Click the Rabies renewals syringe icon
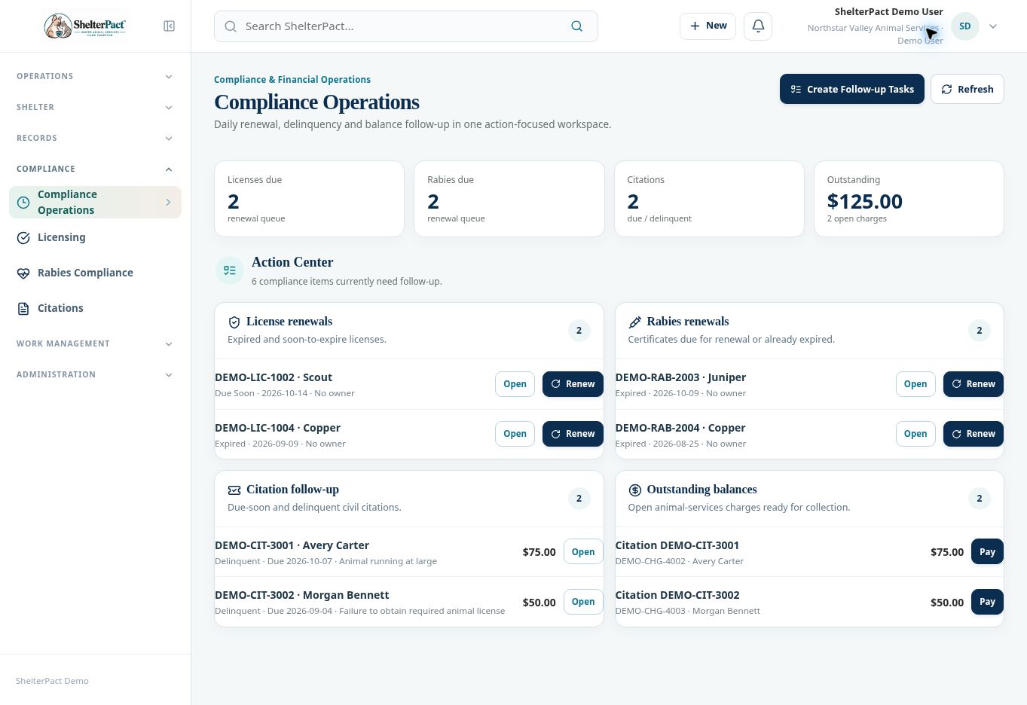Screen dimensions: 1027x705 634,322
